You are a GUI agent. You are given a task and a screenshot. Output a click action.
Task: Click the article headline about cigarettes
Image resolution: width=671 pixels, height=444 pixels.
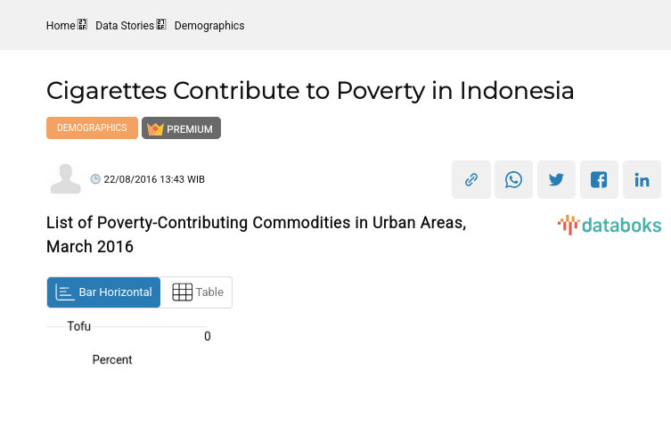click(310, 91)
